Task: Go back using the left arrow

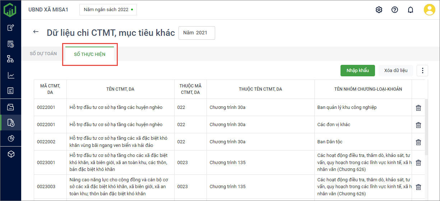Action: 36,32
